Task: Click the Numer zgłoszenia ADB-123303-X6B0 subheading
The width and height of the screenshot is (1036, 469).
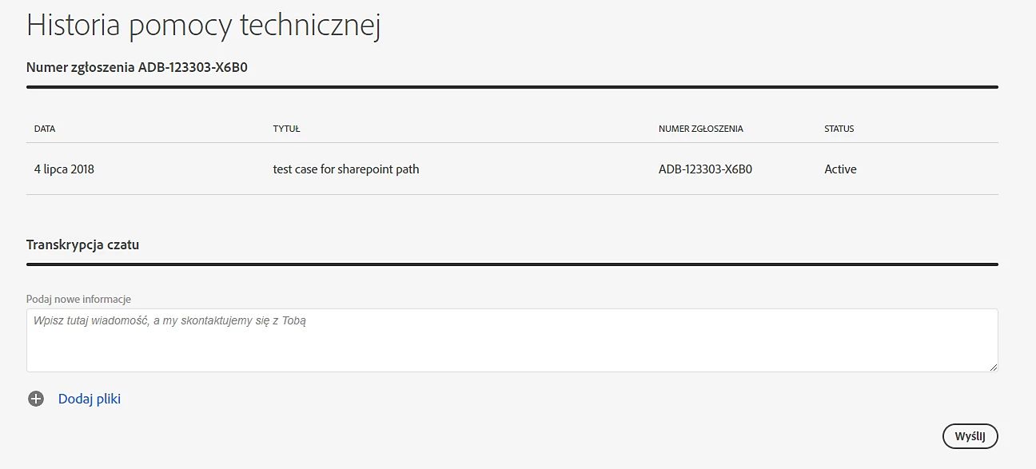Action: coord(137,67)
